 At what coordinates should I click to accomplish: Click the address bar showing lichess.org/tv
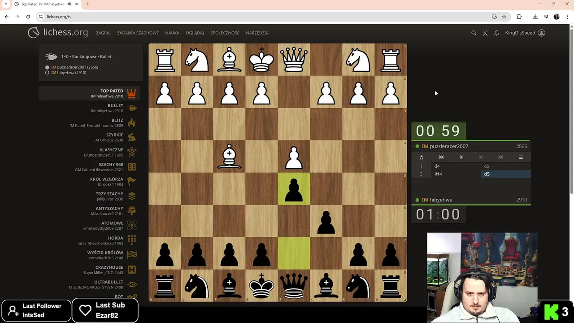point(265,17)
